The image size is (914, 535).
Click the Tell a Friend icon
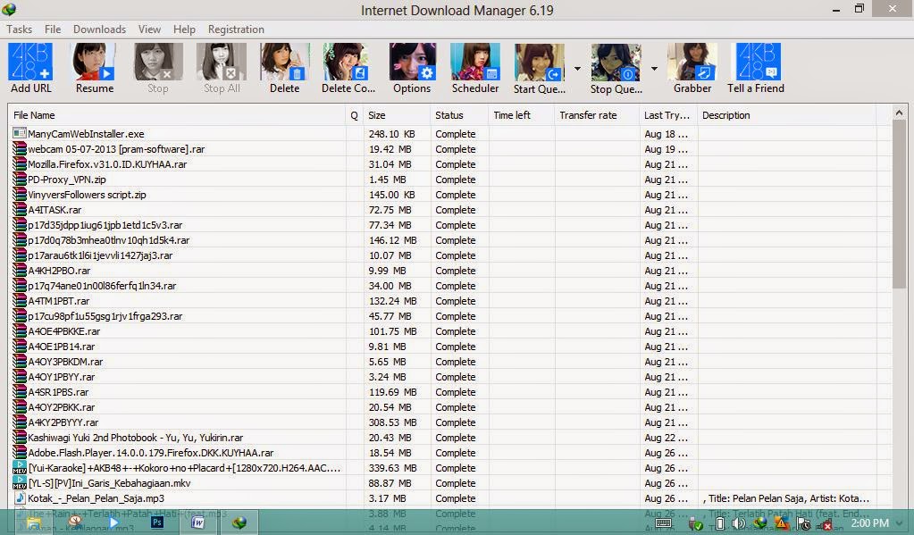pos(756,63)
